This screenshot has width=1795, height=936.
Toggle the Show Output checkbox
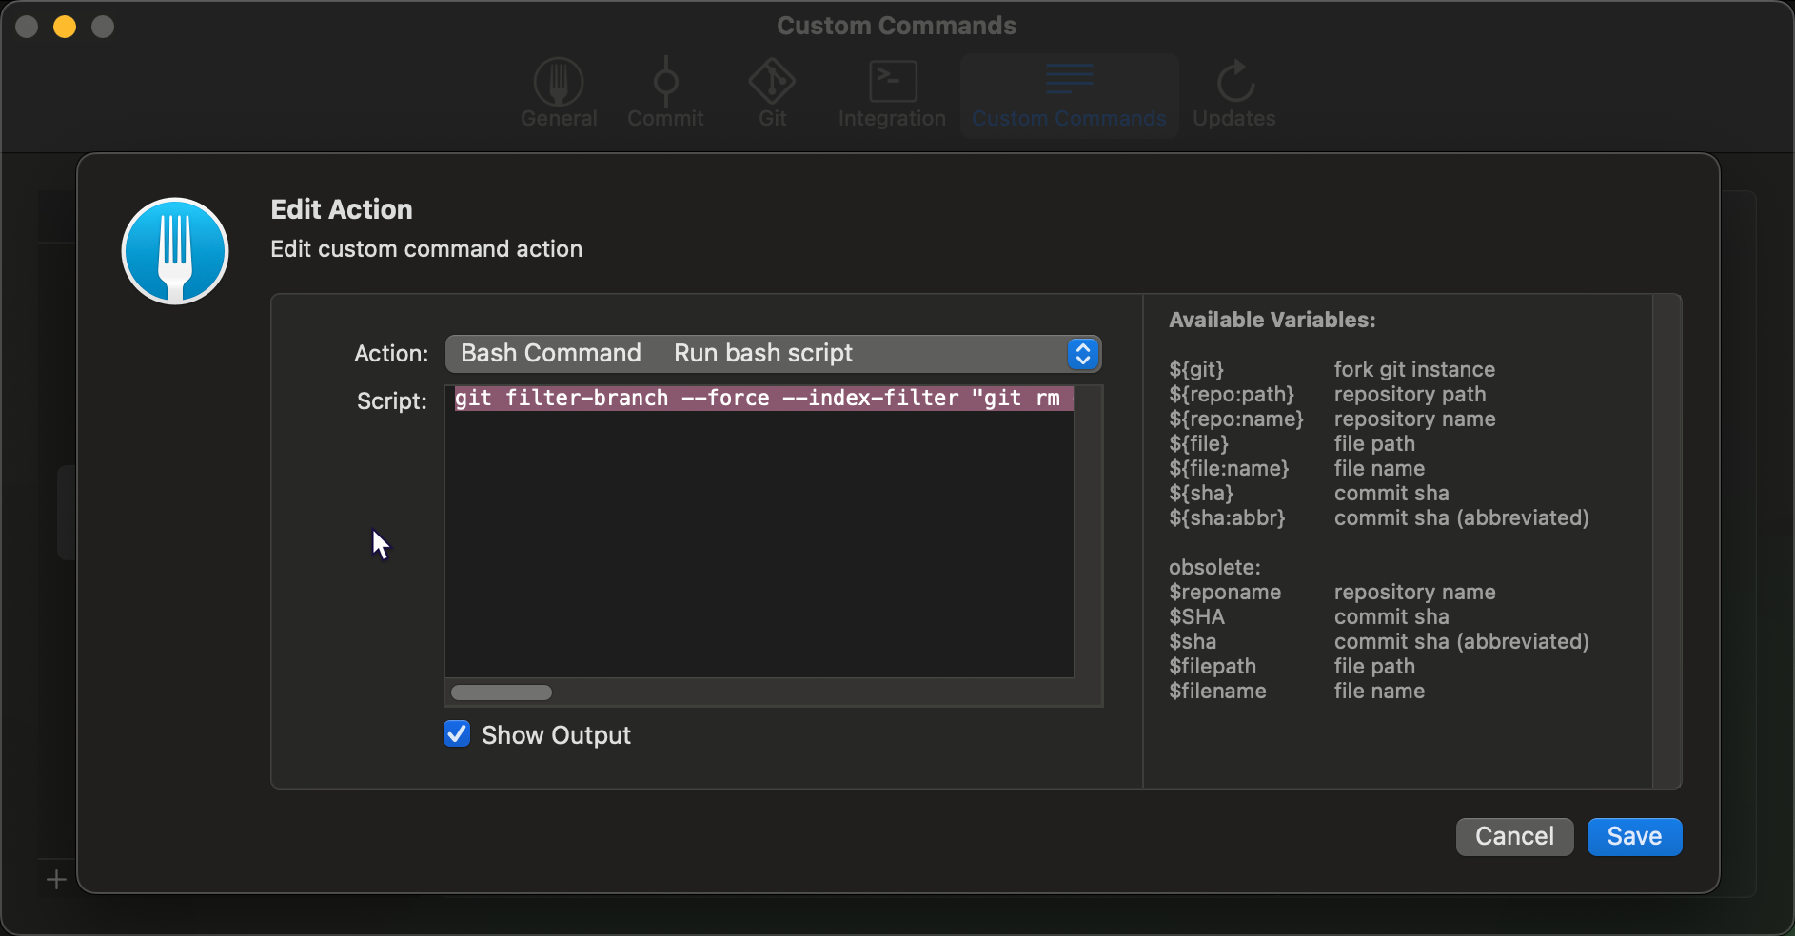(457, 734)
